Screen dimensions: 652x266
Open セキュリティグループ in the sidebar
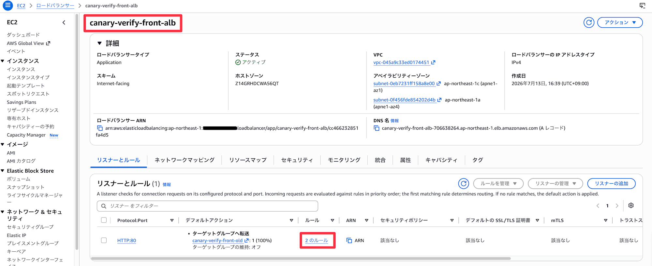click(x=30, y=227)
